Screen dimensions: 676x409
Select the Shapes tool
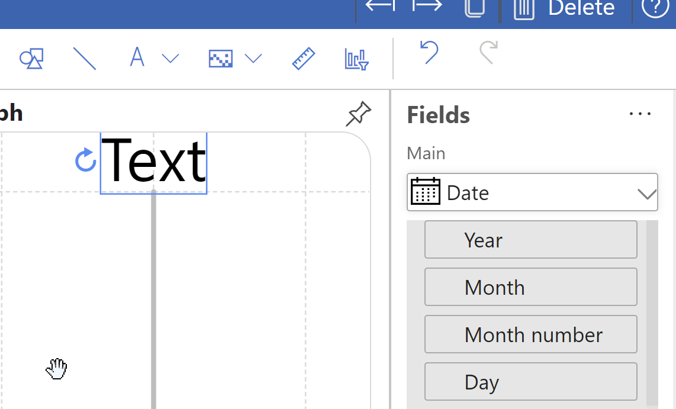[31, 59]
